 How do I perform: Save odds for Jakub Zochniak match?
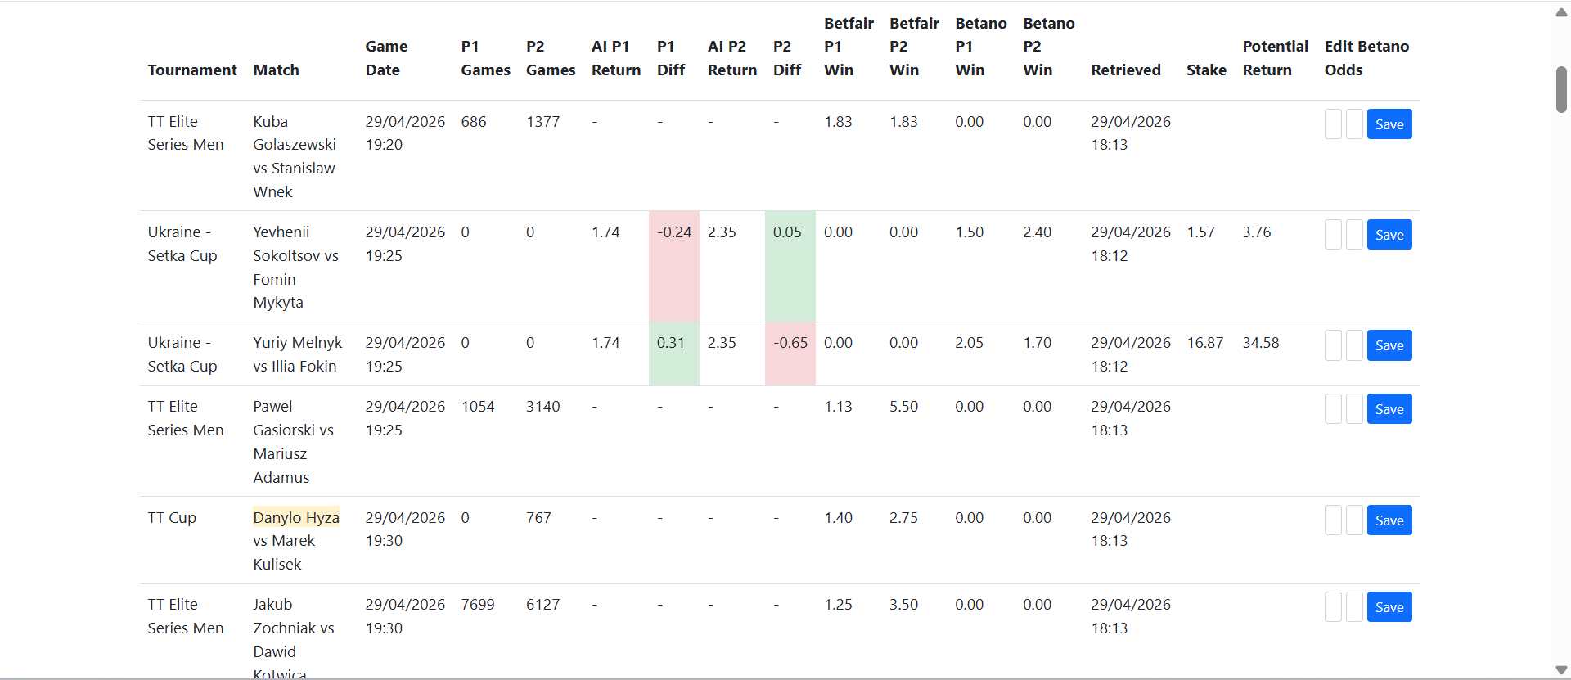pyautogui.click(x=1389, y=607)
